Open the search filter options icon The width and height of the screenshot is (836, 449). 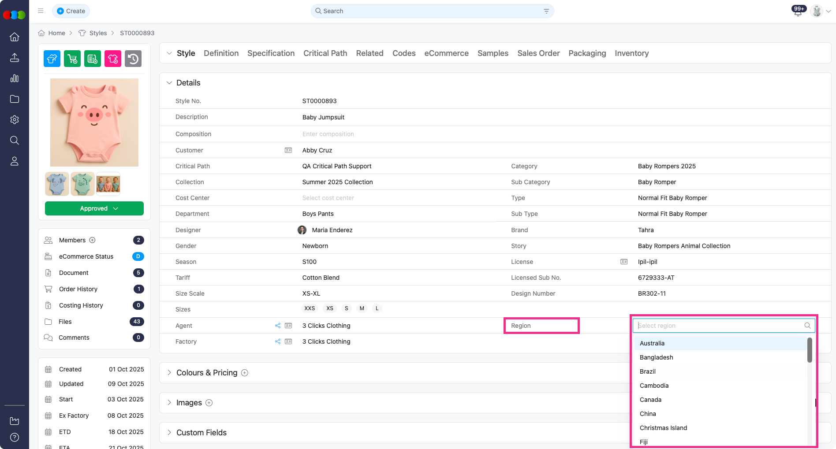coord(546,11)
